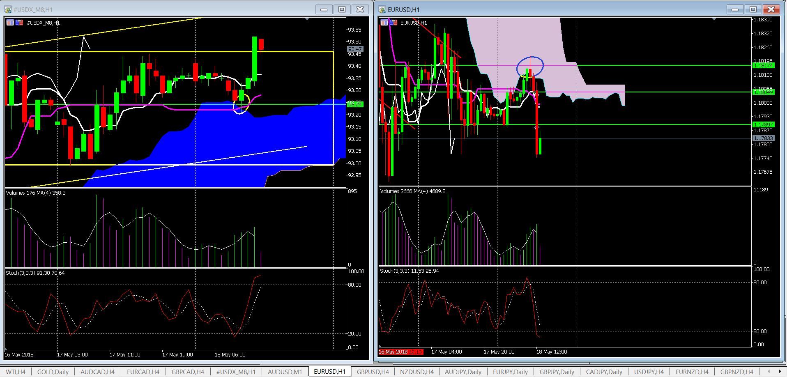Select the USDJPY,H4 chart tab
The height and width of the screenshot is (377, 787).
[x=649, y=372]
